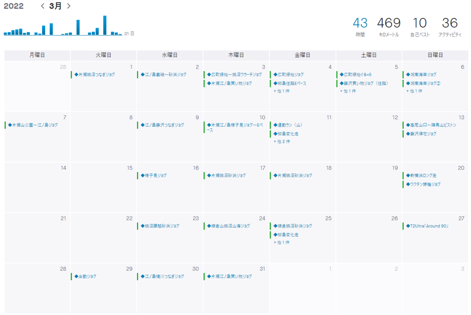Click the 土曜日 column header

coord(369,55)
